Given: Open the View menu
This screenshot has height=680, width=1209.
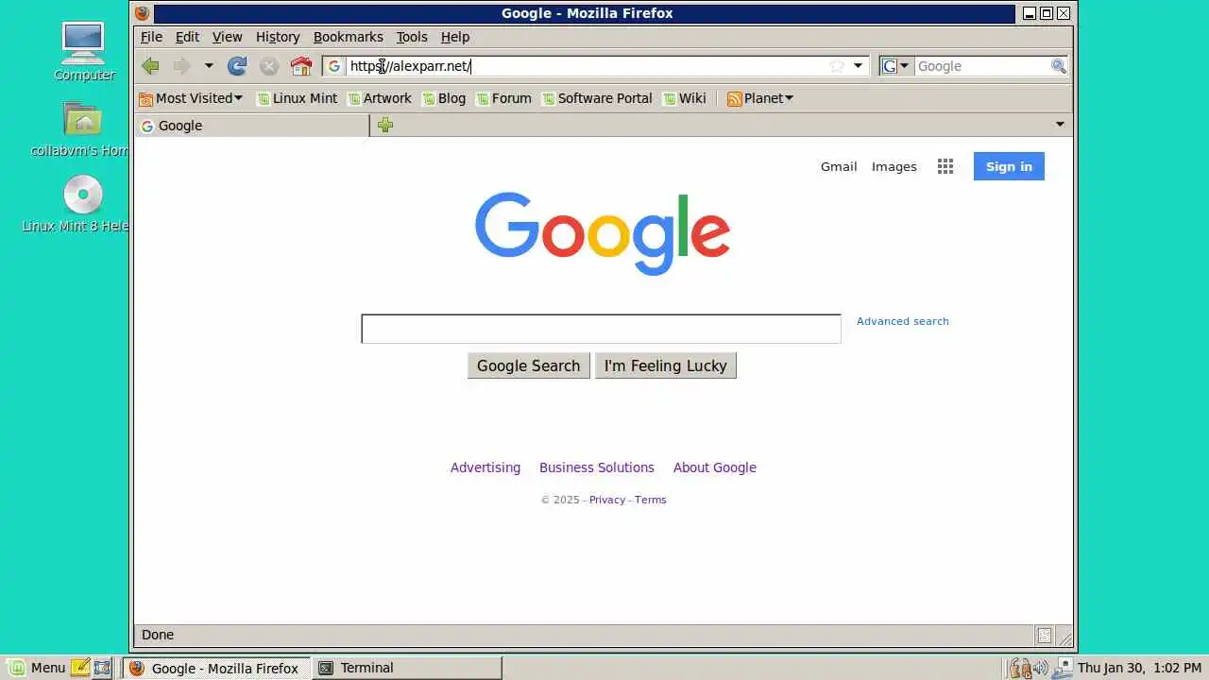Looking at the screenshot, I should coord(227,37).
